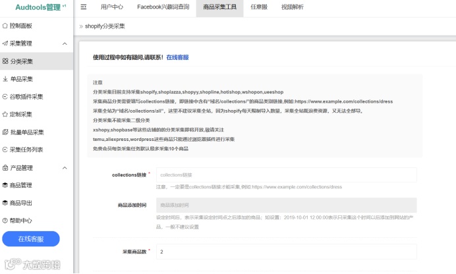This screenshot has width=456, height=274.
Task: Click the 产品管理 bag icon
Action: [5, 168]
